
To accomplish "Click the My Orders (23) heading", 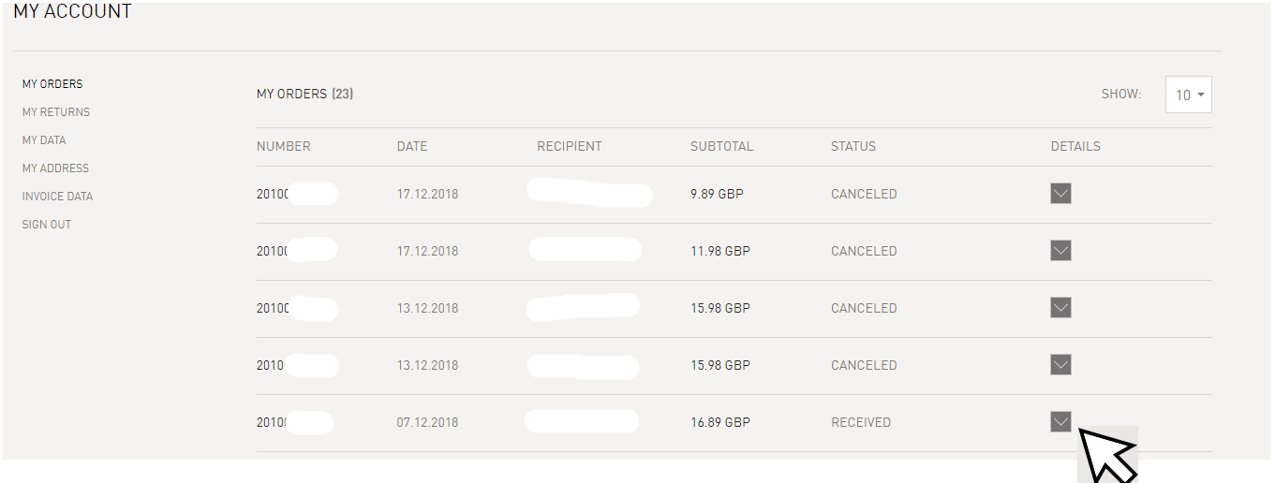I will pyautogui.click(x=304, y=95).
